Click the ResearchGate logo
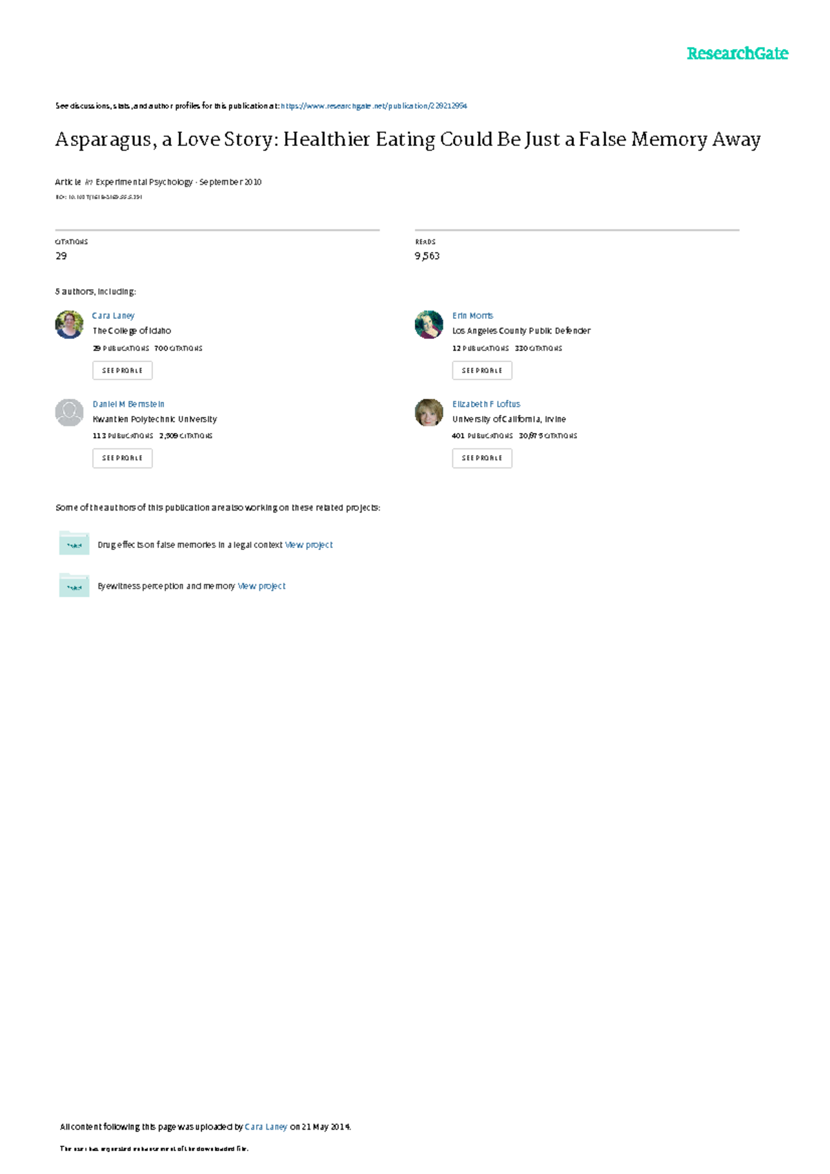Screen dimensions: 830x1174 [737, 53]
